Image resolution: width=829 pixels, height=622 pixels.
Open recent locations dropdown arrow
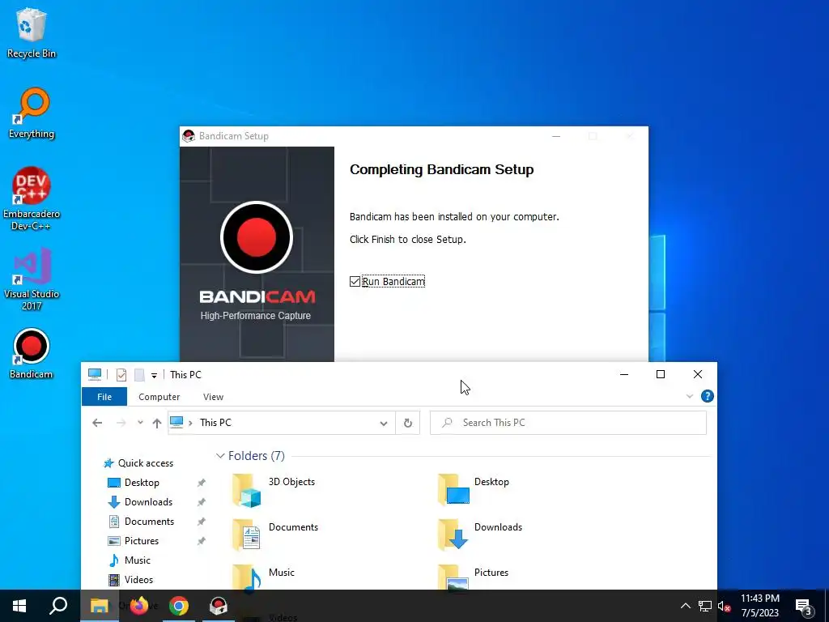140,423
